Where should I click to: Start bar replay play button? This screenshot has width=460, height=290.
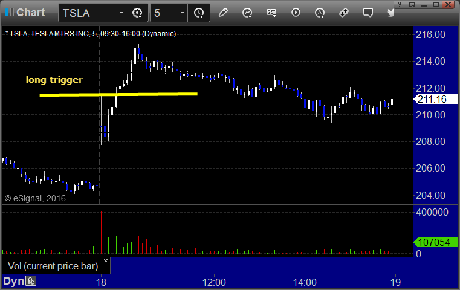[296, 13]
